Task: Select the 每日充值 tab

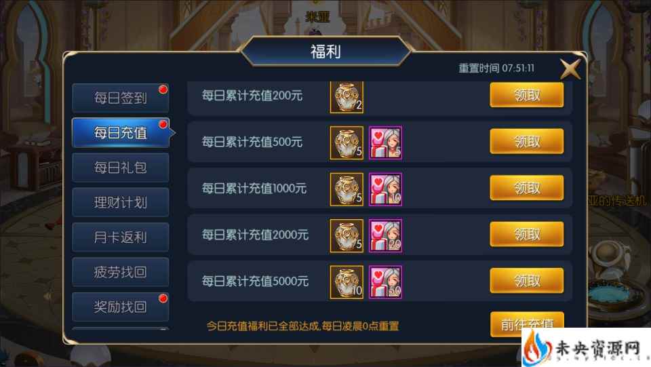Action: click(121, 133)
